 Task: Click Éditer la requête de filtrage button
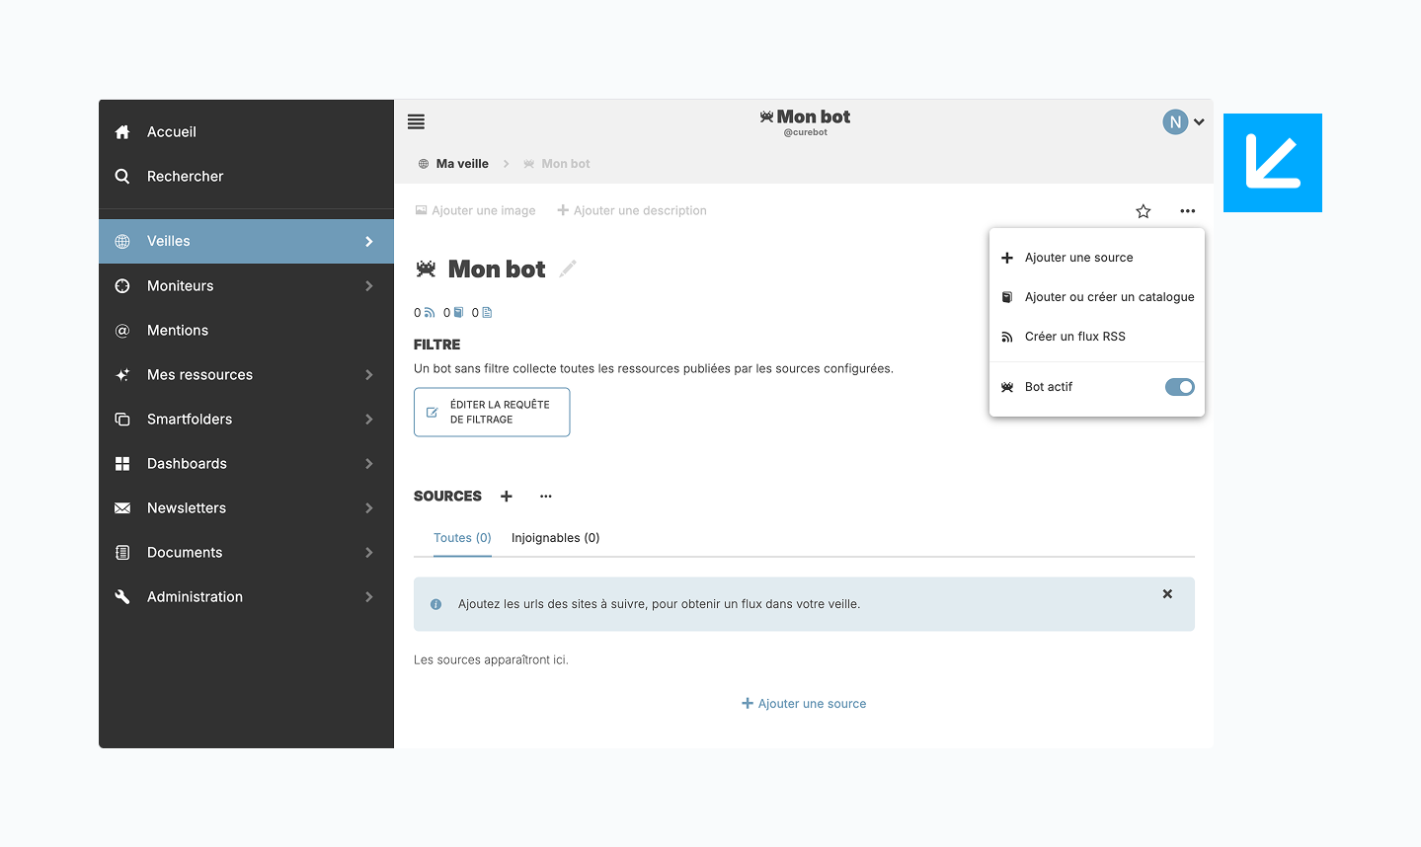pyautogui.click(x=492, y=412)
